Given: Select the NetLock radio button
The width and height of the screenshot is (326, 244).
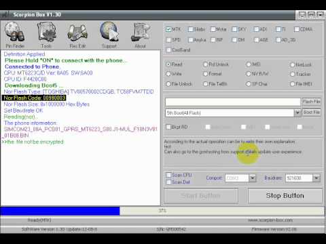Looking at the screenshot, I should [x=293, y=65].
